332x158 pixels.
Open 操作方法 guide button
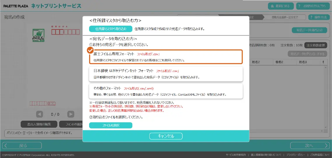click(319, 17)
